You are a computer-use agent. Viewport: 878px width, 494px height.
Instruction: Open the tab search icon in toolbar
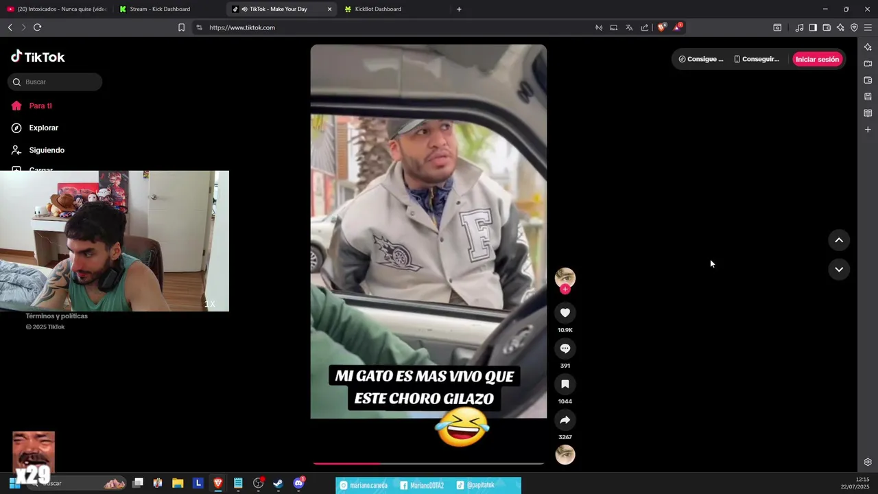777,27
